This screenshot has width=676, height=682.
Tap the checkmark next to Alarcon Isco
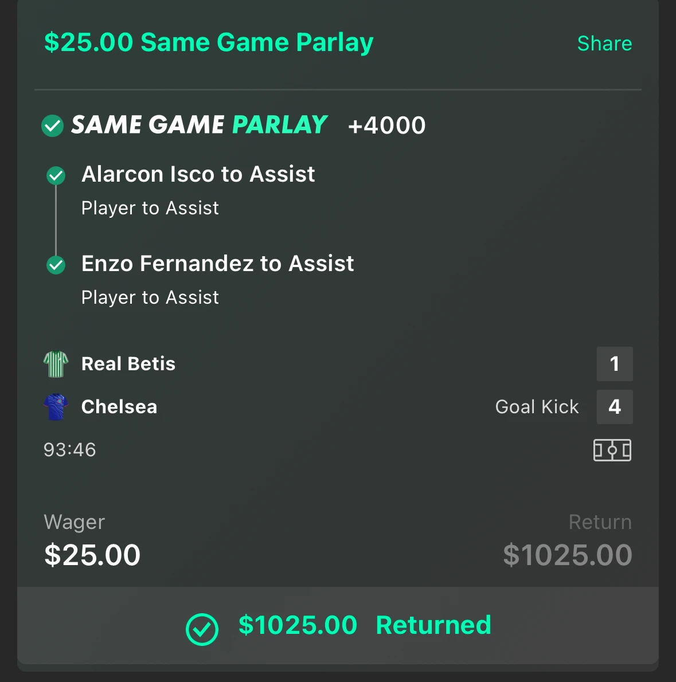point(56,176)
